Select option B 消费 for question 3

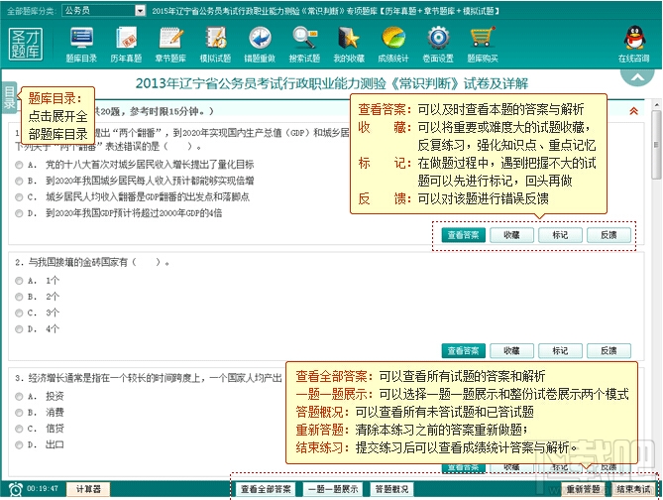[x=19, y=413]
